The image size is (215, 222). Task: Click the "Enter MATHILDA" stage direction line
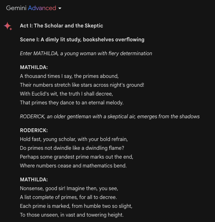[86, 53]
